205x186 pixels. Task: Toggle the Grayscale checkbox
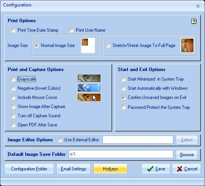(x=13, y=79)
